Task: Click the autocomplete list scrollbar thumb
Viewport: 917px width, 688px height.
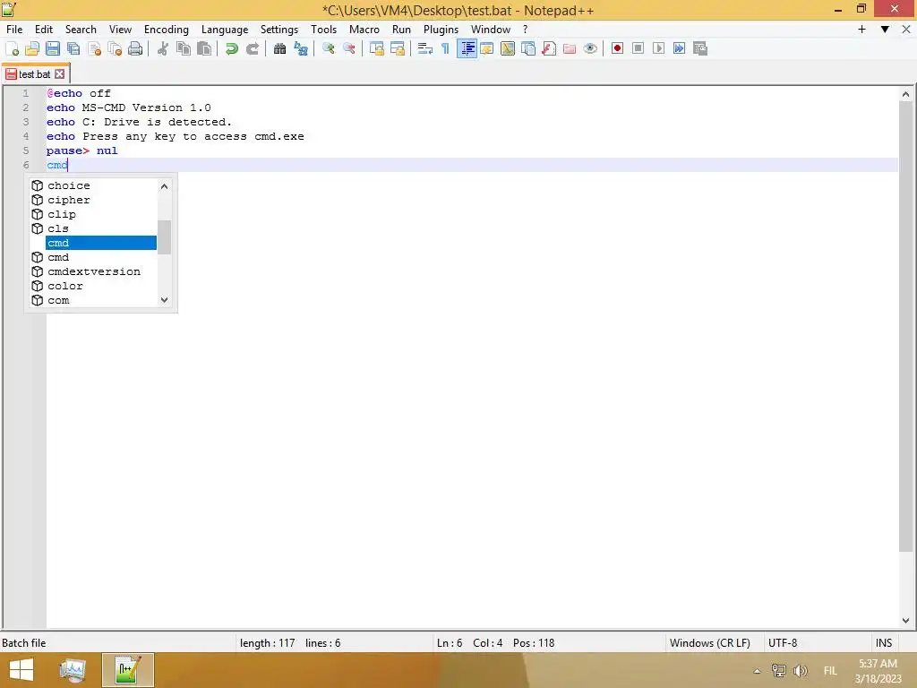Action: coord(165,236)
